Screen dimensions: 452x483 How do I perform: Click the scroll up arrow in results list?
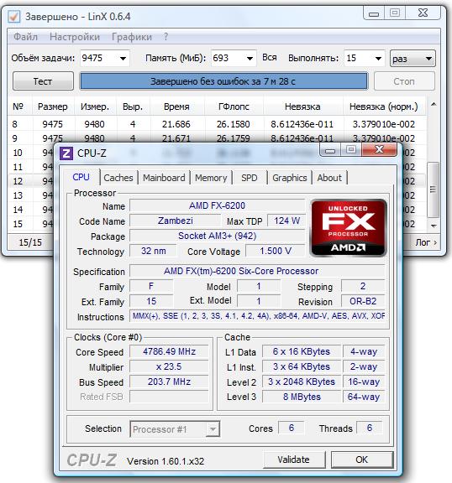434,105
